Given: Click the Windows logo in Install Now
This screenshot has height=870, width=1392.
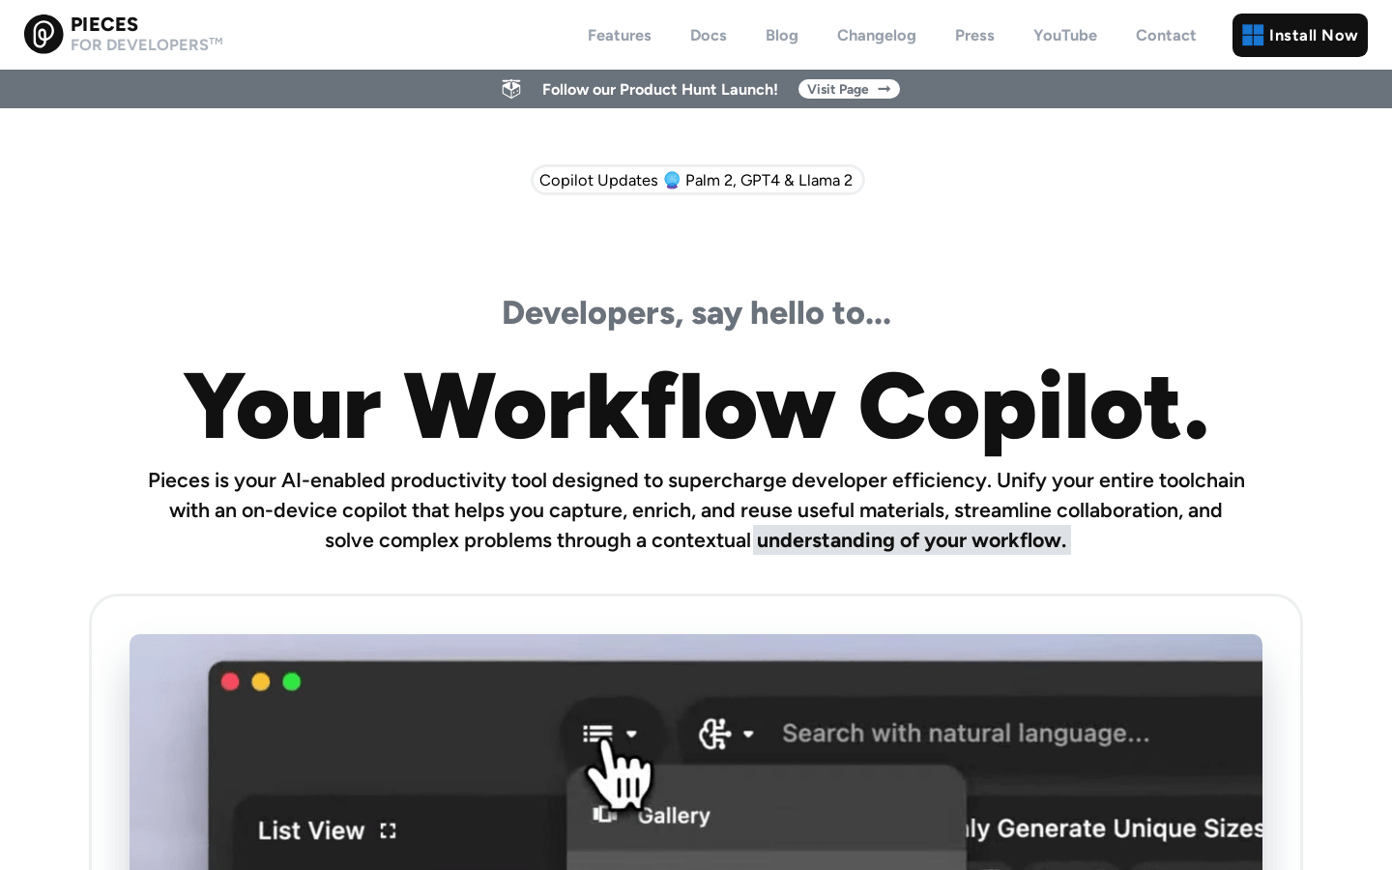Looking at the screenshot, I should pos(1253,35).
